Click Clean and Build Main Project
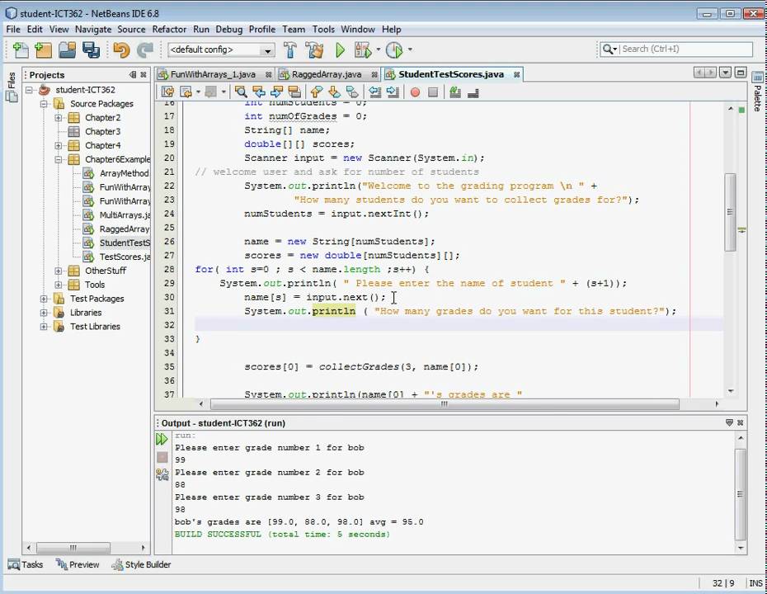 314,49
